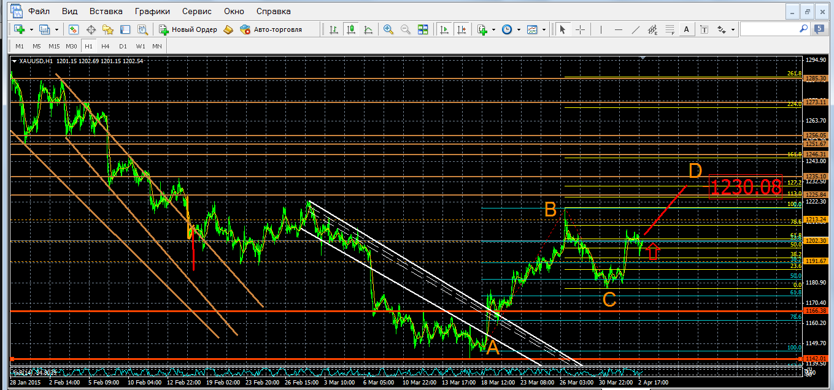Open the notifications bubble showing 5
This screenshot has width=834, height=390.
coord(819,28)
